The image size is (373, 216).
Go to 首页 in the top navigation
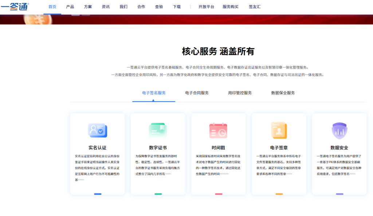click(x=52, y=7)
